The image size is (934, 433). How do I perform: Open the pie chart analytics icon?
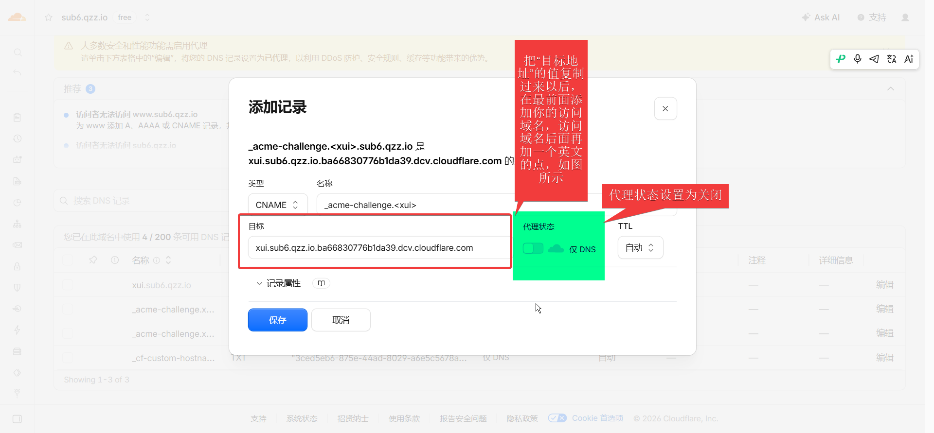tap(18, 203)
